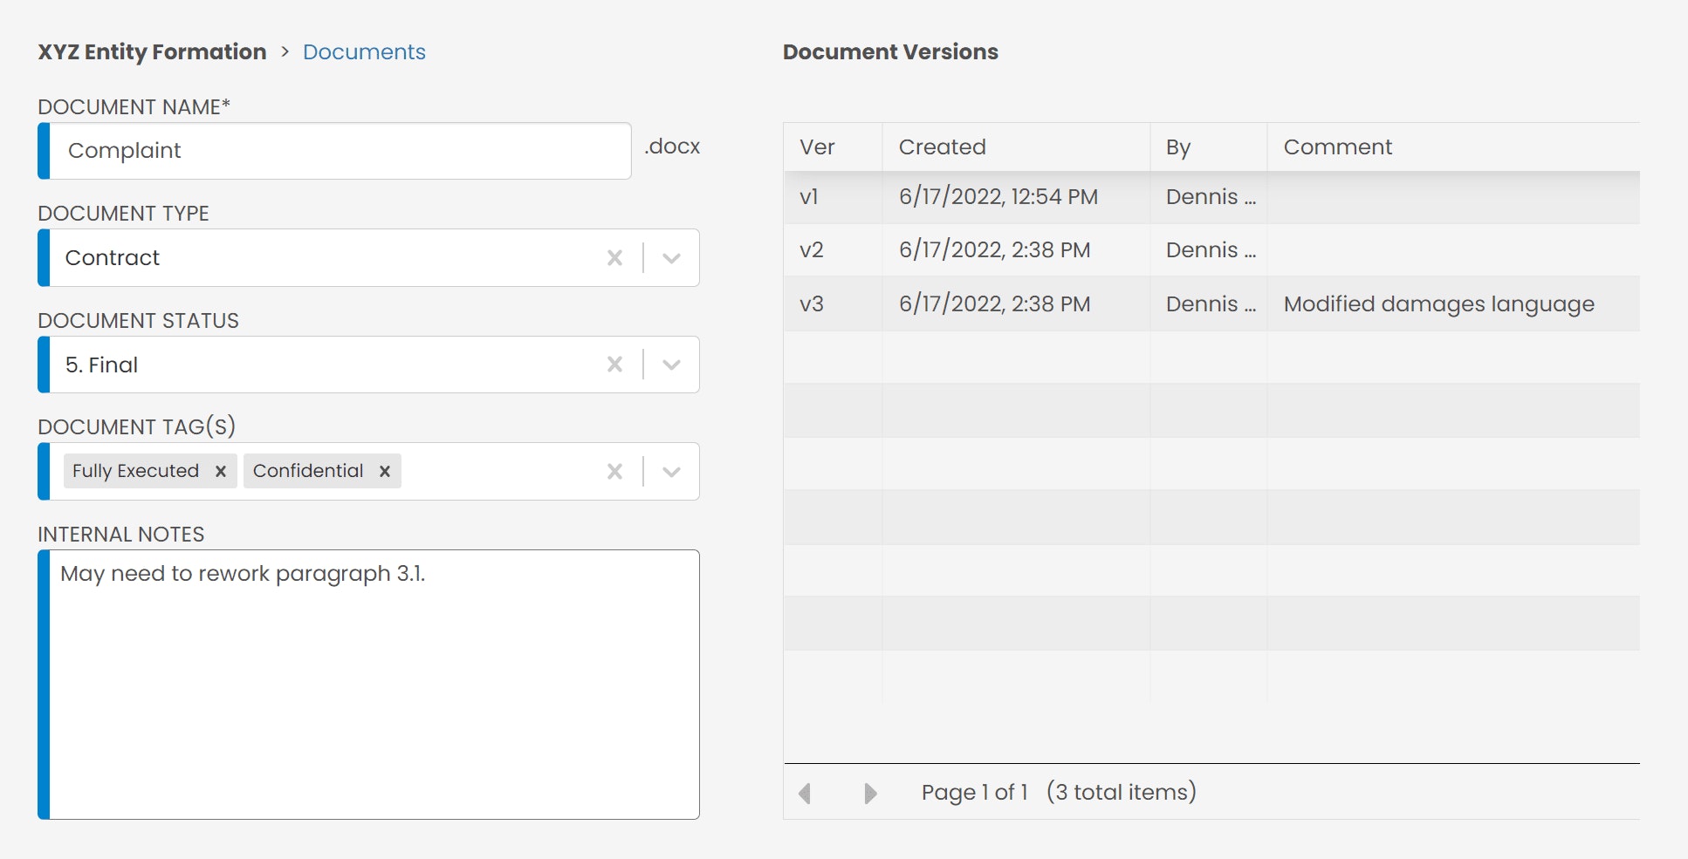Viewport: 1688px width, 859px height.
Task: Open the Document Status dropdown
Action: (671, 365)
